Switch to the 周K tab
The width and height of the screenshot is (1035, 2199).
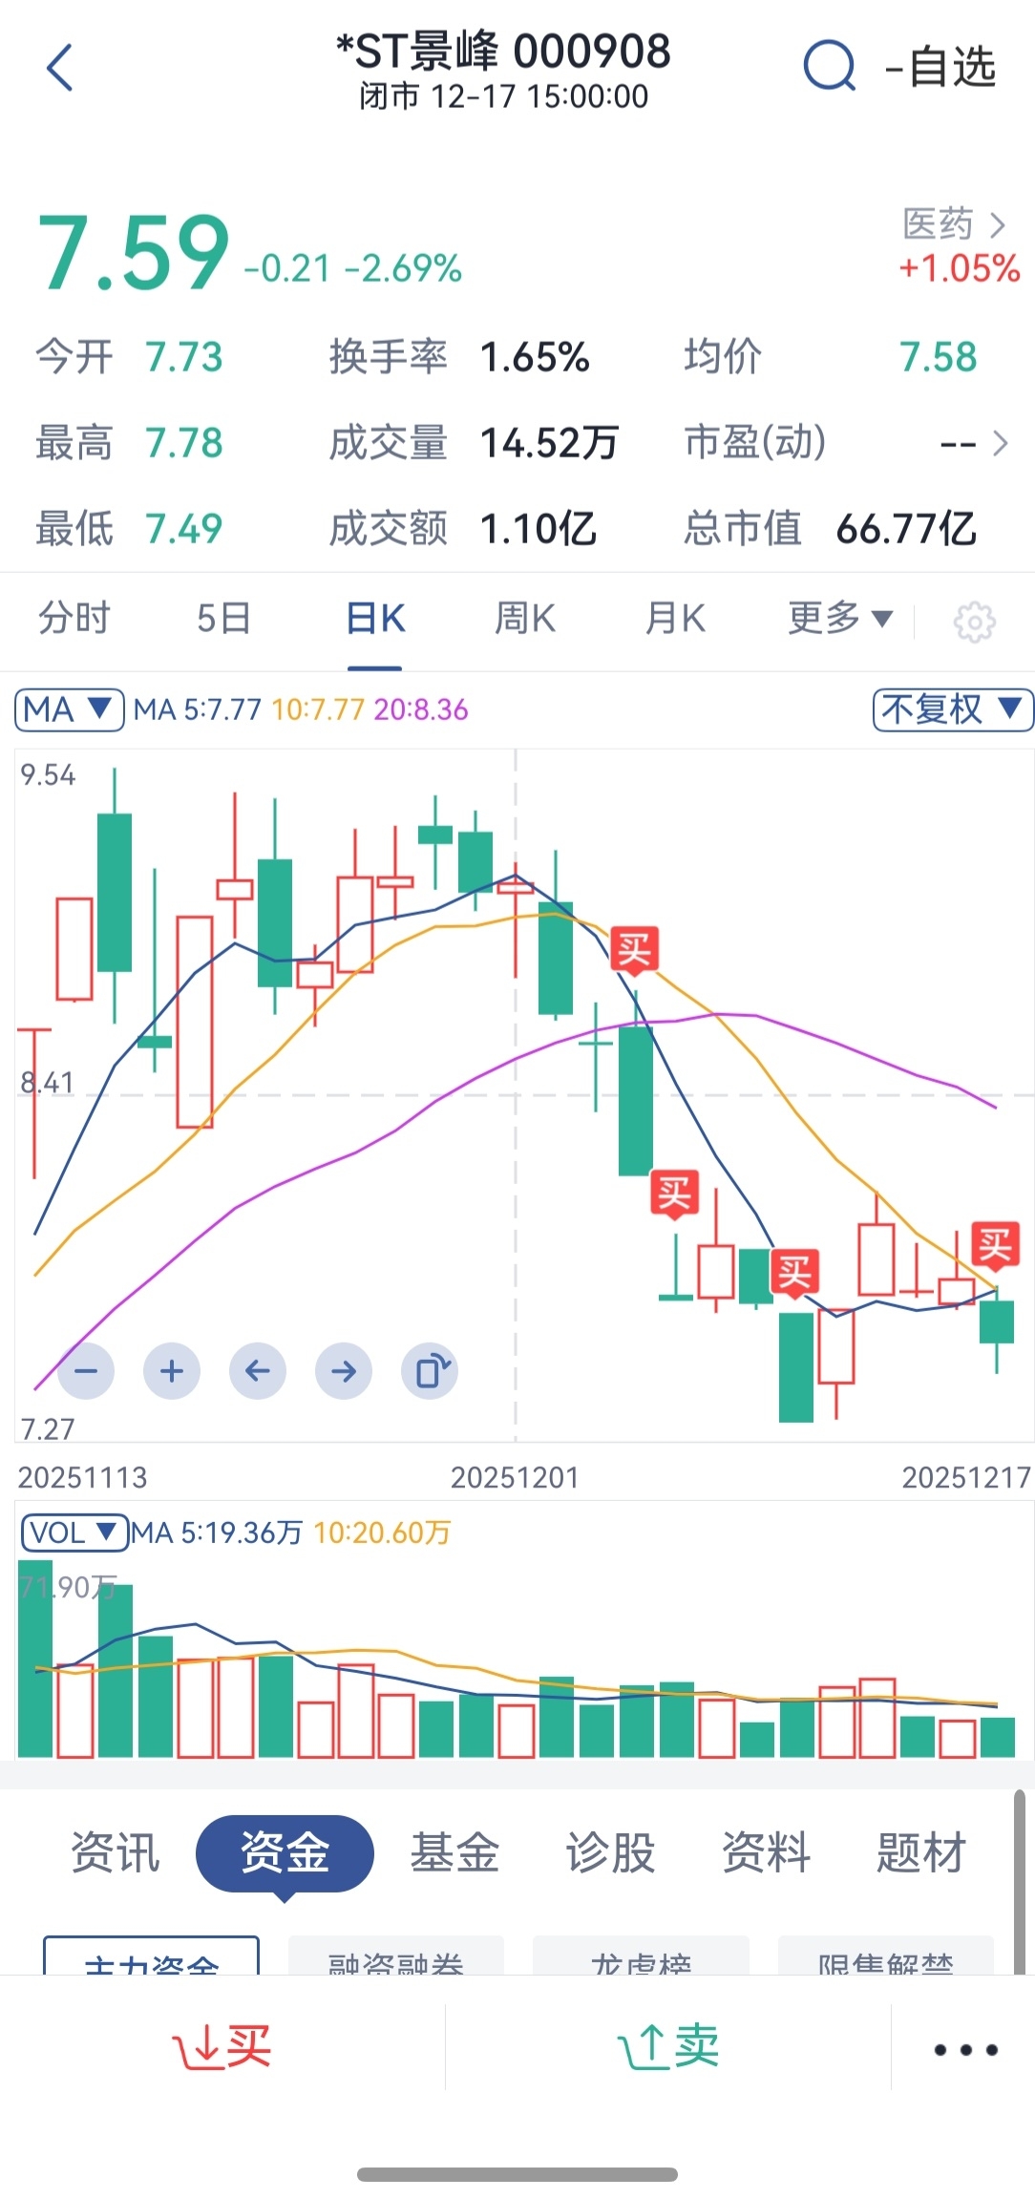524,619
